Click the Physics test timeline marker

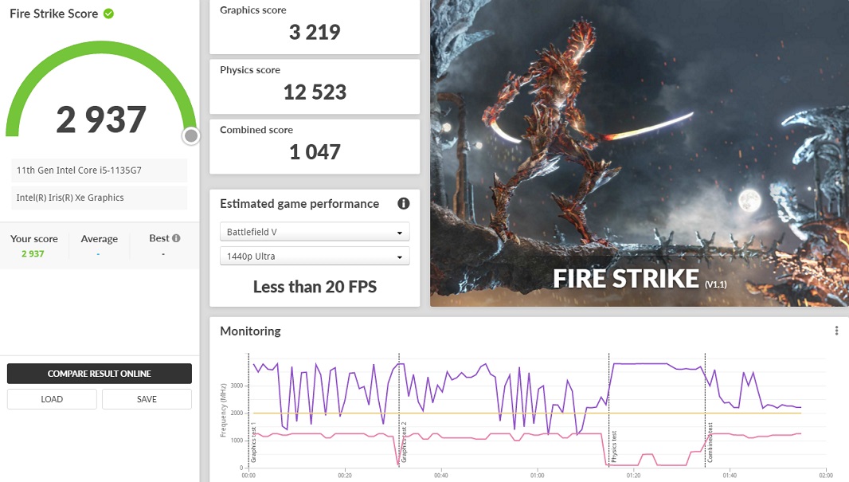pyautogui.click(x=613, y=447)
